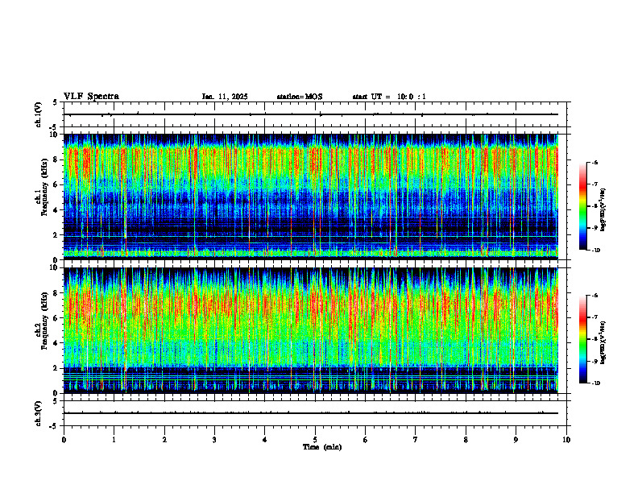Click time axis tick label "8"
Viewport: 638px width, 493px height.
(x=466, y=440)
